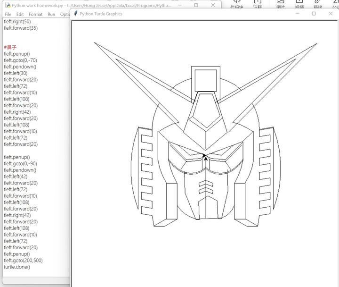Minimize the IDLE editor window

(179, 5)
